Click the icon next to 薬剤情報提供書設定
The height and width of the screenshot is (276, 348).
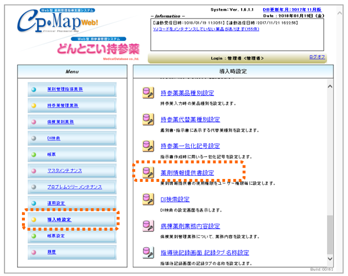tap(148, 172)
